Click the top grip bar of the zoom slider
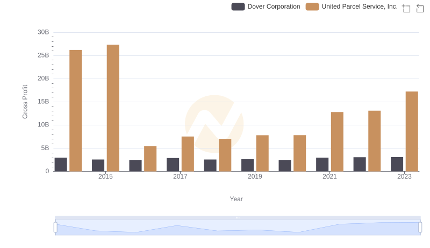 coord(238,217)
